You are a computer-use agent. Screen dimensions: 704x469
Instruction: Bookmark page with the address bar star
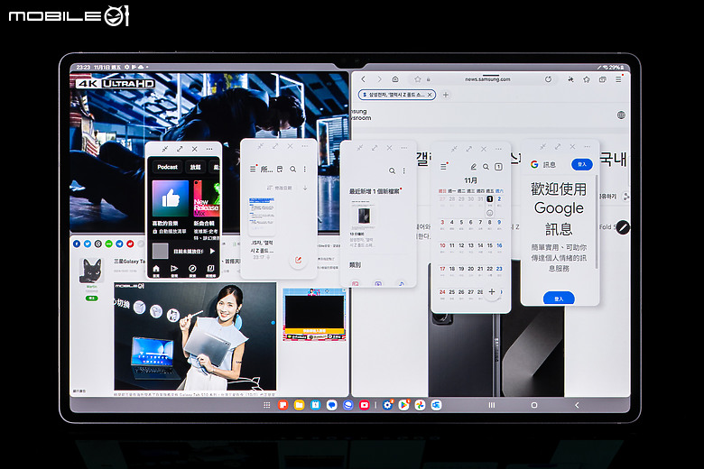[418, 79]
